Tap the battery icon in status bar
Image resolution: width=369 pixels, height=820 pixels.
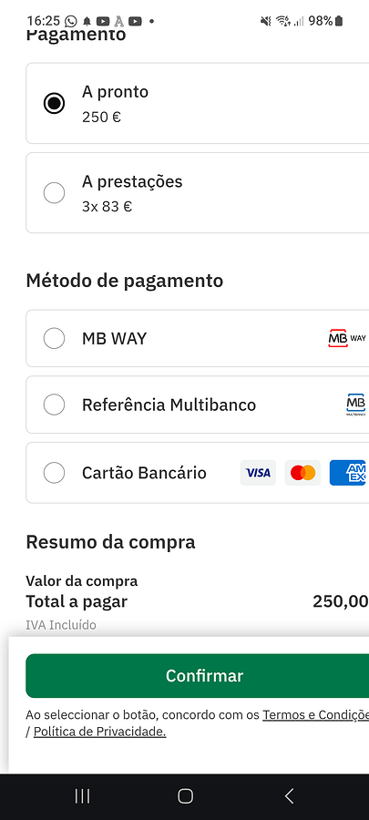(x=339, y=21)
